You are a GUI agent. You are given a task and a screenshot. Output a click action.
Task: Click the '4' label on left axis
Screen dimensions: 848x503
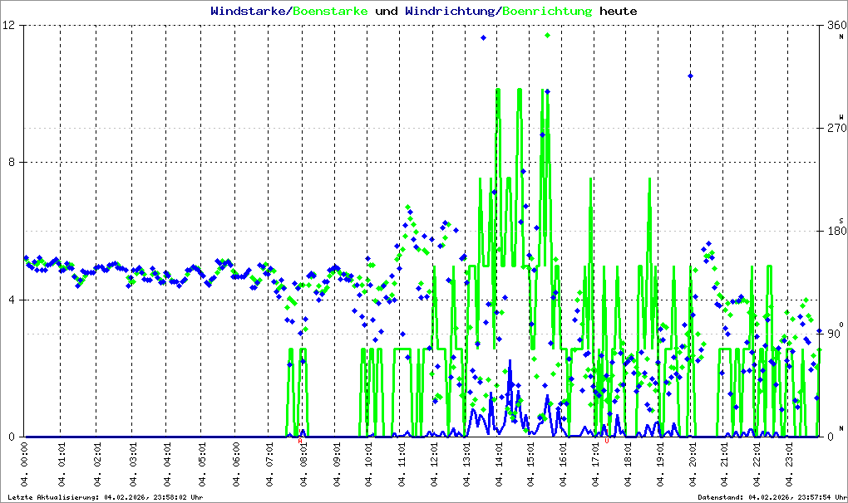[15, 300]
